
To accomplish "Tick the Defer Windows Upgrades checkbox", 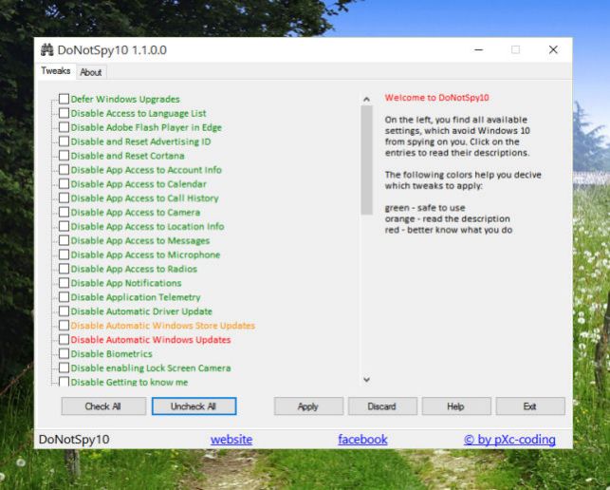I will [x=64, y=99].
